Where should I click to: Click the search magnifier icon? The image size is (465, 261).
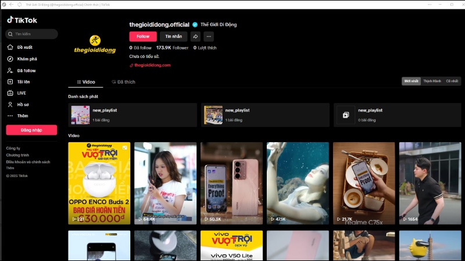[x=10, y=34]
